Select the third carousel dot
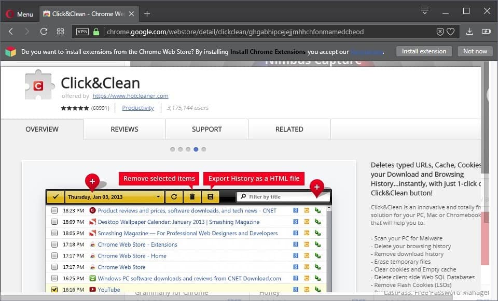The image size is (498, 301). coord(188,149)
